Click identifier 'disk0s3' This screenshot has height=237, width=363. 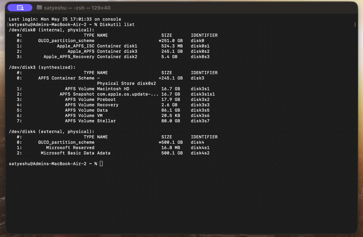coord(200,57)
